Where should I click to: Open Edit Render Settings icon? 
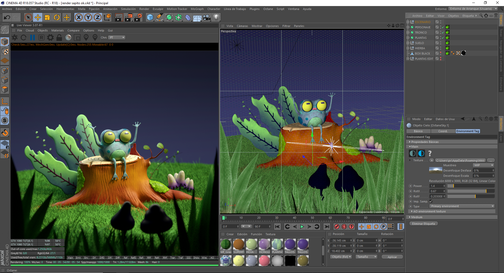(x=138, y=18)
